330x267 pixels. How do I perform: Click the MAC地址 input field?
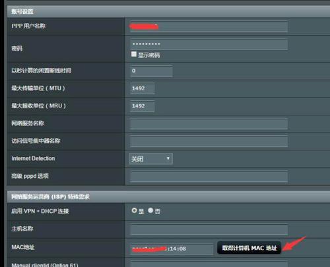click(172, 249)
